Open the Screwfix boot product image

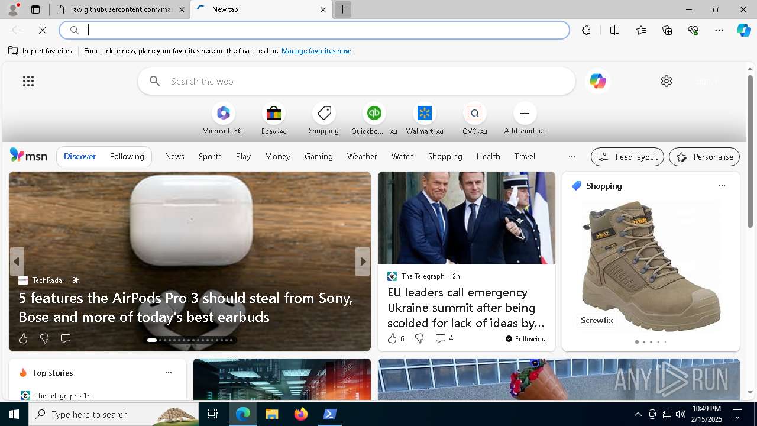click(651, 266)
